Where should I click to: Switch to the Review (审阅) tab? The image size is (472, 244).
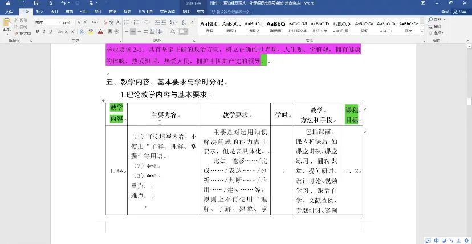[x=112, y=12]
